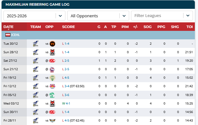Screen dimensions: 198x125
Task: Click the fox opponent logo on Wed 03/12
Action: pyautogui.click(x=52, y=104)
